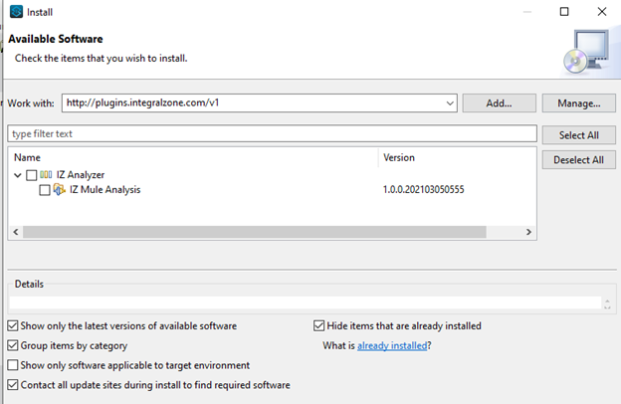
Task: Click the Add... button
Action: point(499,102)
